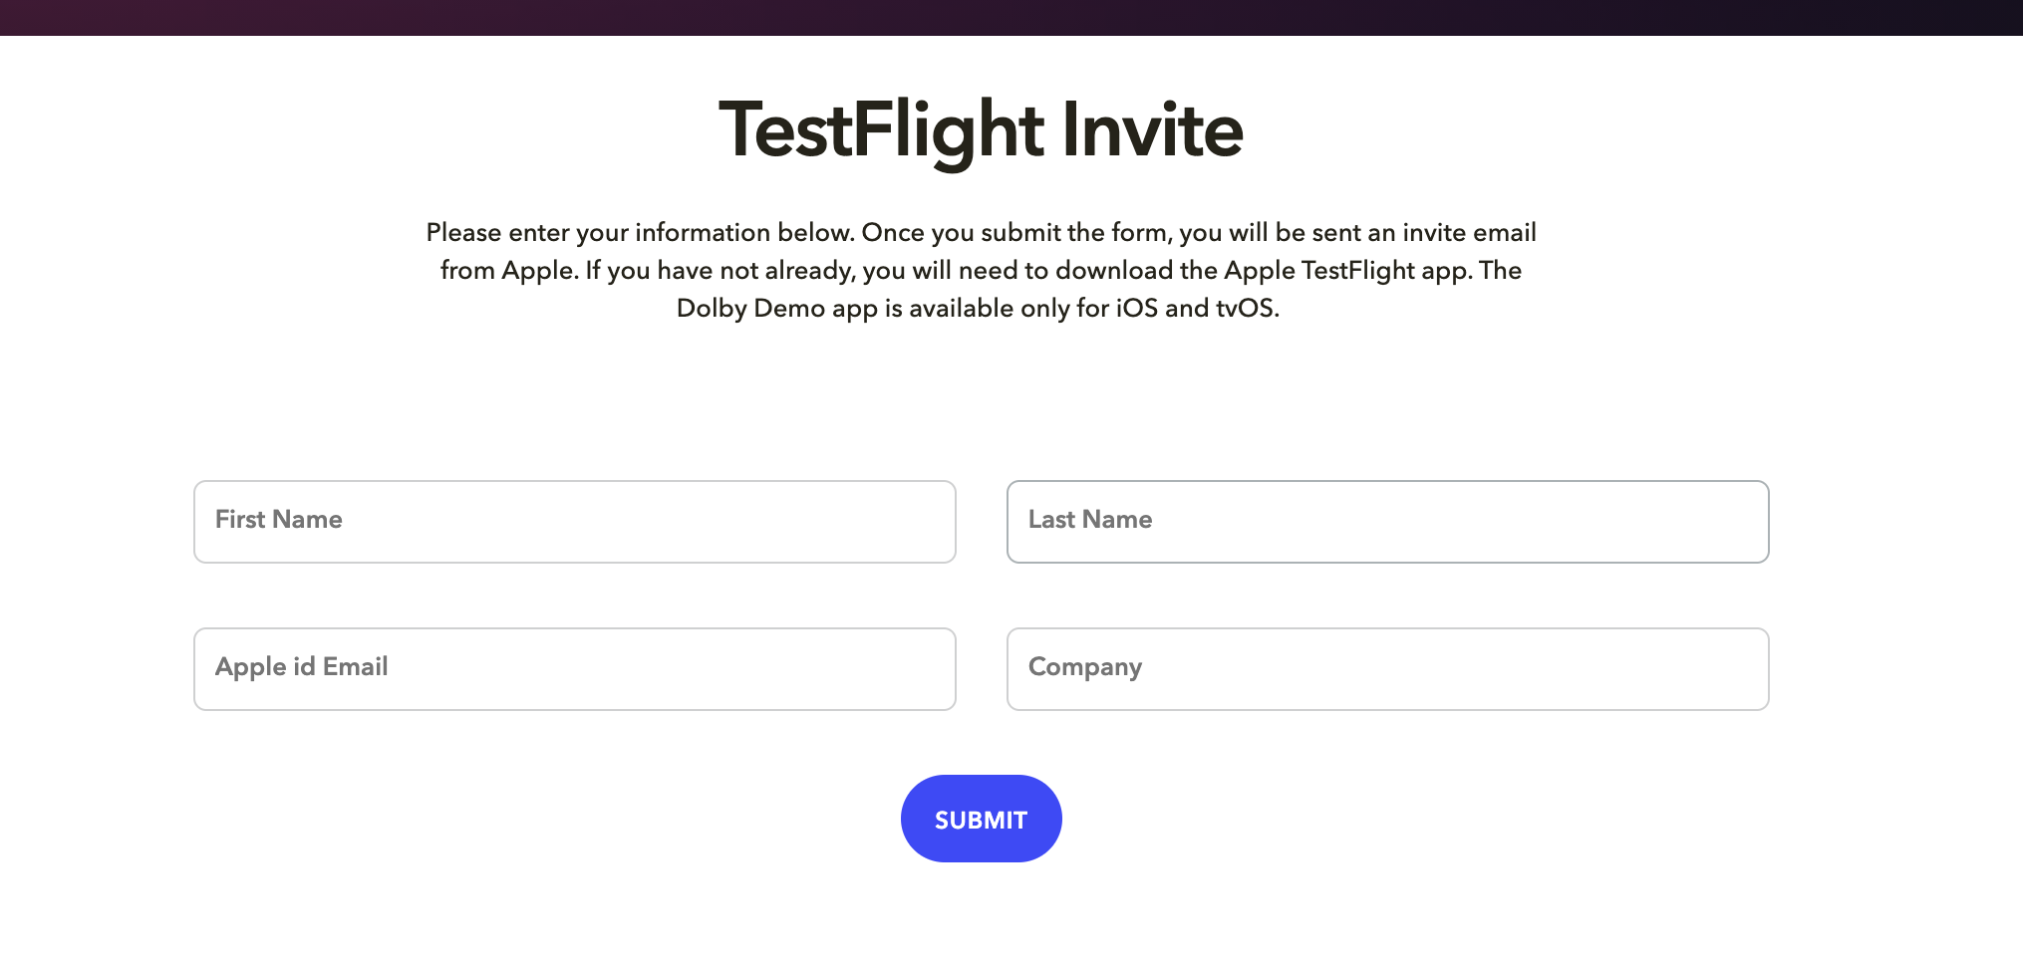Click the "tvOS" text in the description
This screenshot has height=956, width=2023.
1245,309
